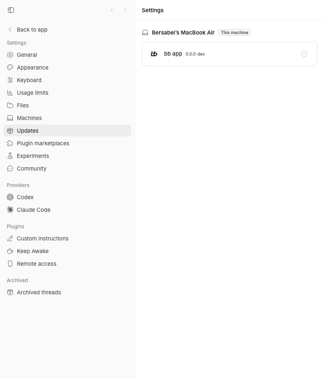The width and height of the screenshot is (324, 379).
Task: Click the Codex provider logo icon
Action: coord(10,197)
